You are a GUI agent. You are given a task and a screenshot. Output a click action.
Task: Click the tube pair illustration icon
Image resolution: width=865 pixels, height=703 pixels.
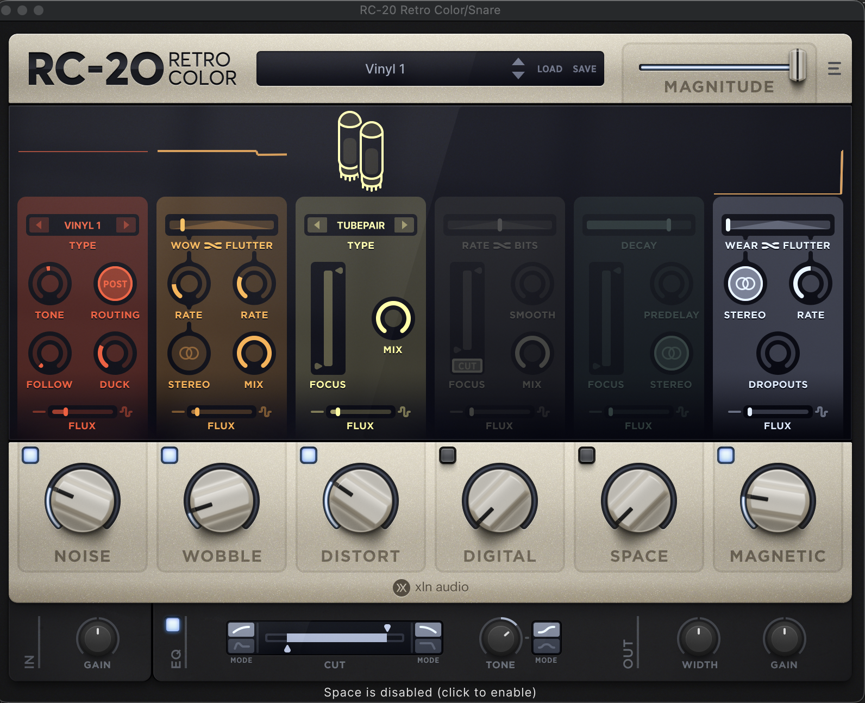361,151
